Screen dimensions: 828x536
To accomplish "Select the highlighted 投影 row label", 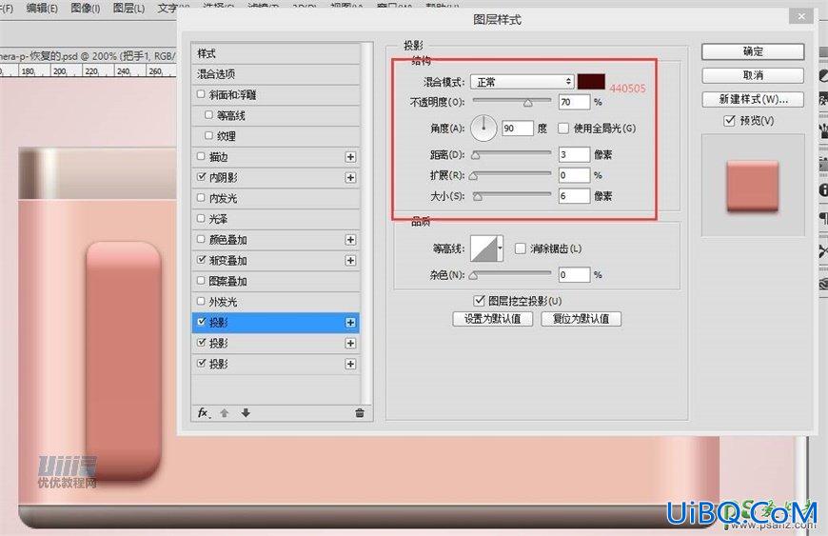I will coord(219,323).
